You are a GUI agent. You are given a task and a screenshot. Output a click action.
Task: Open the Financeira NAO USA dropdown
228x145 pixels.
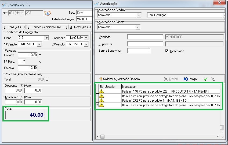(86, 38)
